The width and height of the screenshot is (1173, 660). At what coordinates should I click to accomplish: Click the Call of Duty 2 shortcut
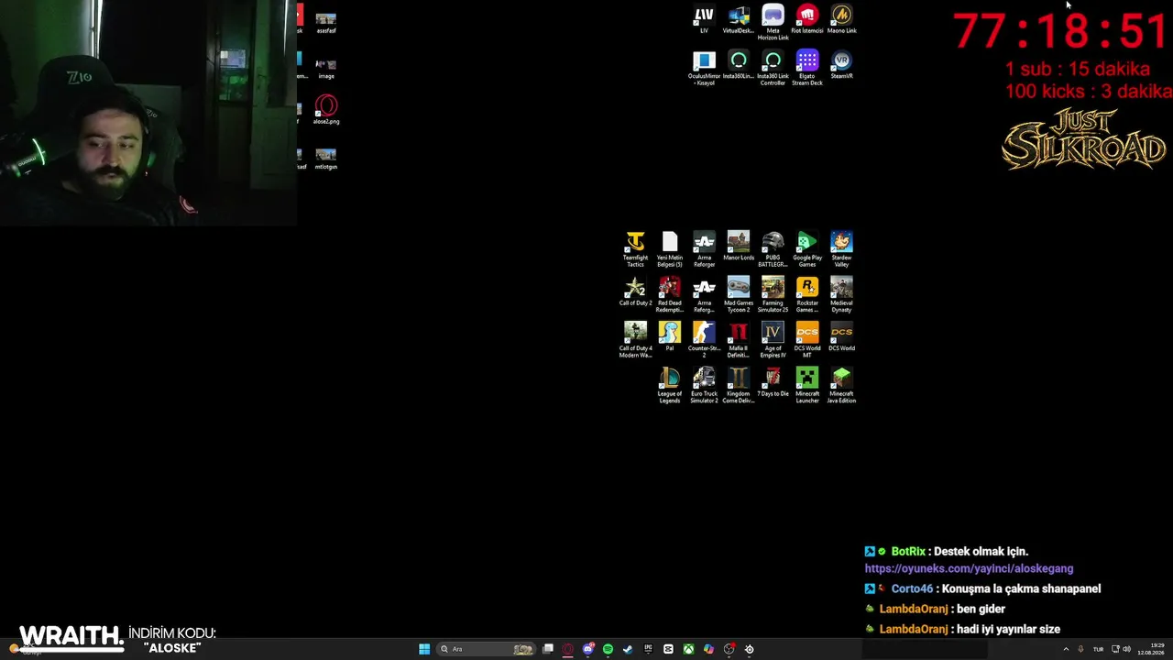coord(635,291)
